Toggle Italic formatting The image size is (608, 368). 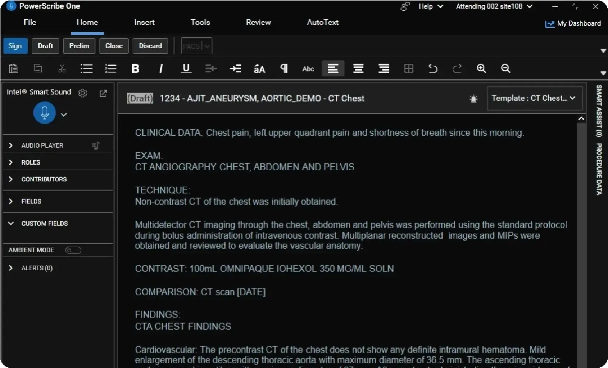[x=161, y=68]
